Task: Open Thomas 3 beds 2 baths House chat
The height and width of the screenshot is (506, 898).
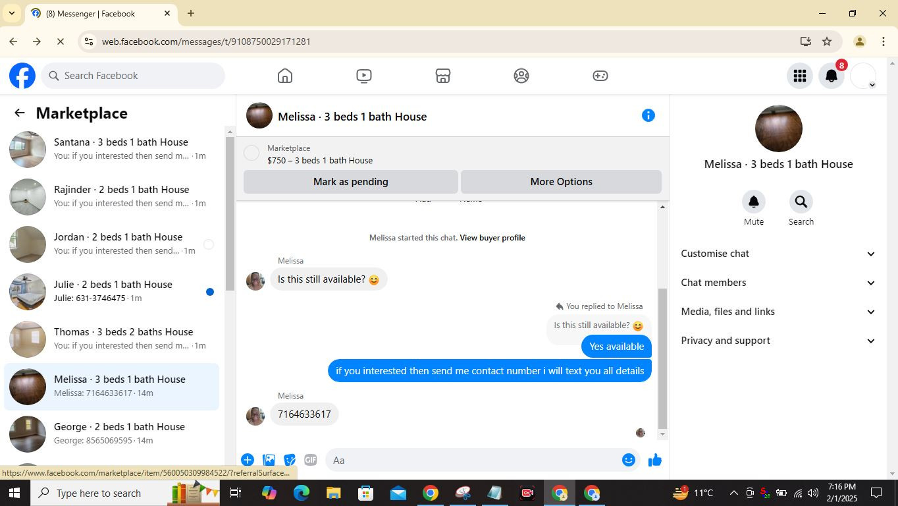Action: (x=112, y=339)
